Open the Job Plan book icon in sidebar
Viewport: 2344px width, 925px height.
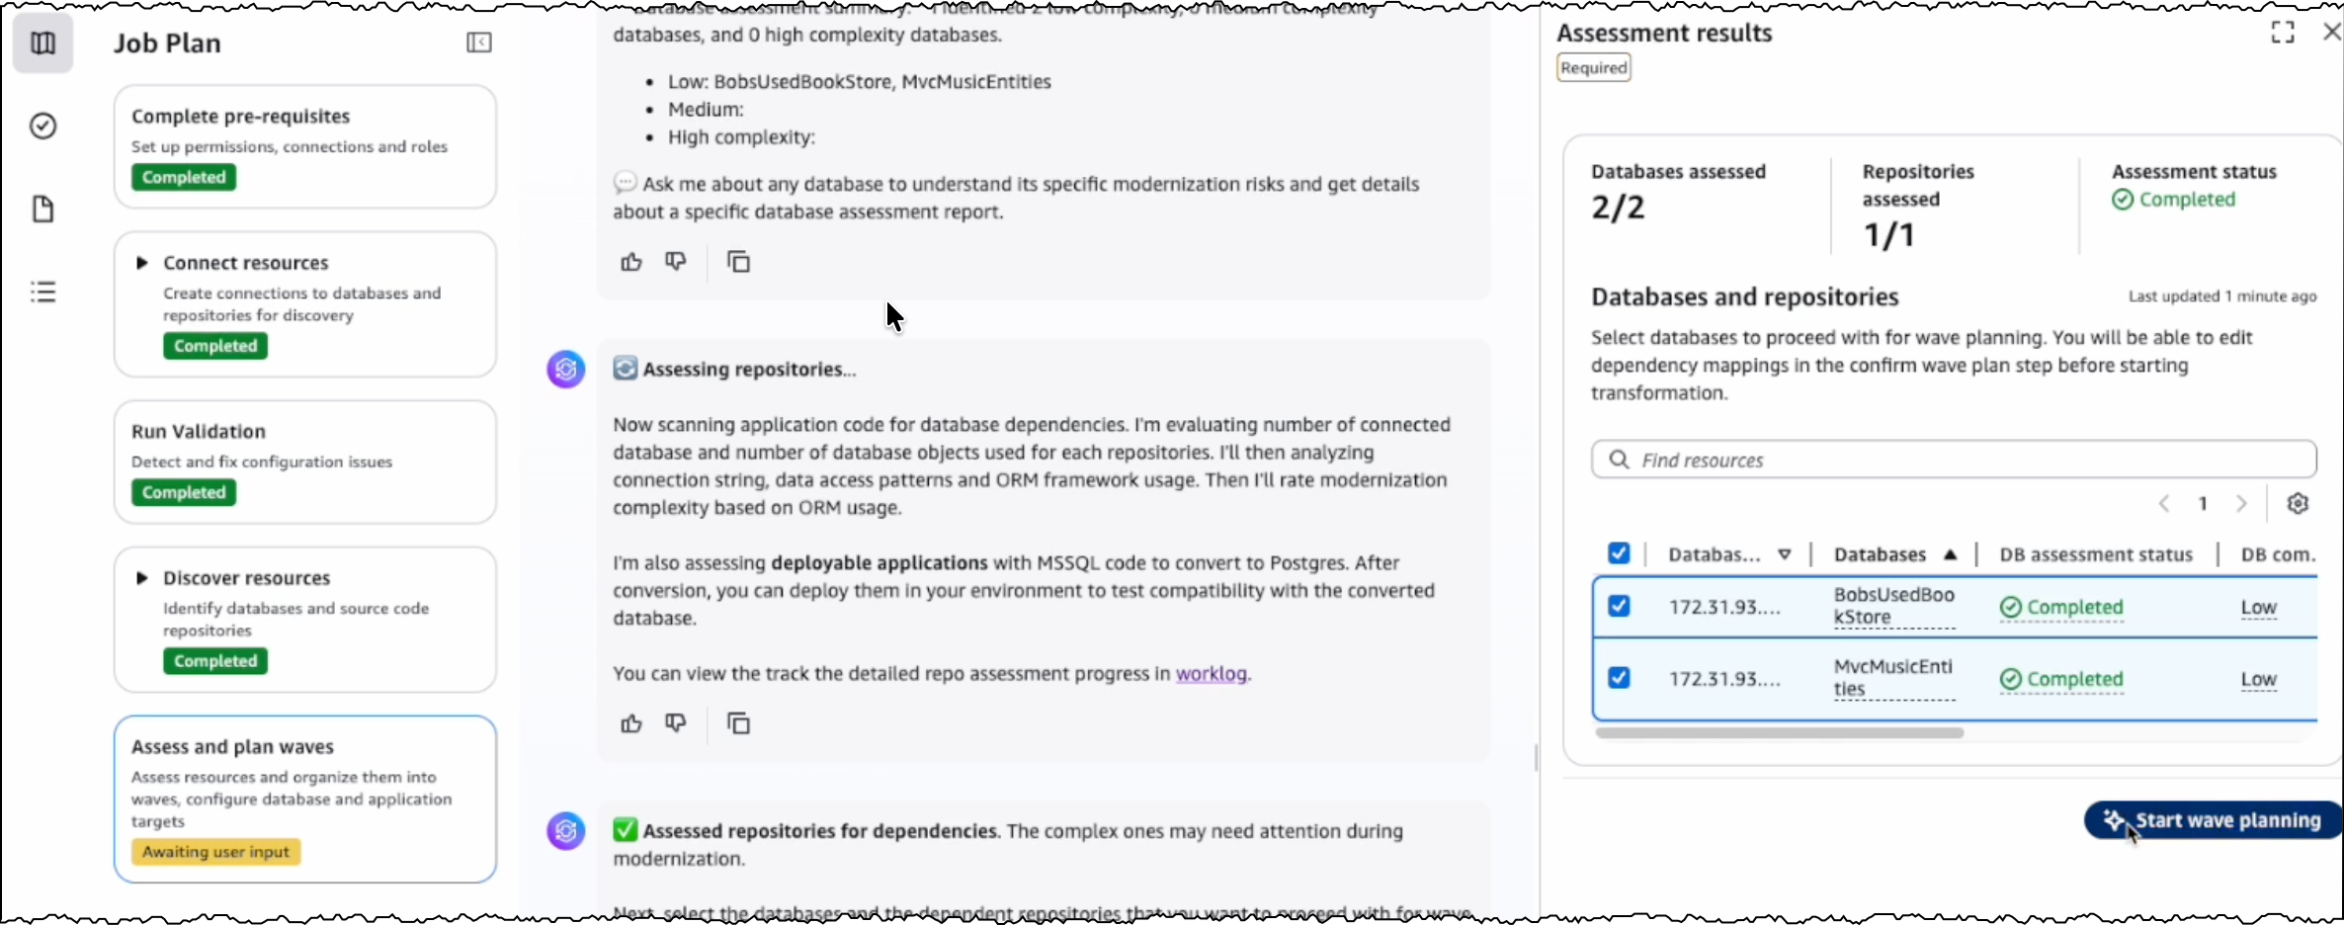tap(43, 43)
